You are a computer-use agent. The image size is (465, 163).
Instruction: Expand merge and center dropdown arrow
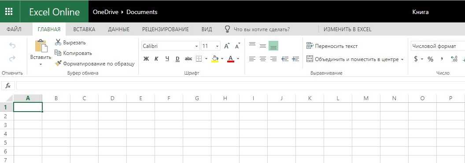(x=402, y=59)
